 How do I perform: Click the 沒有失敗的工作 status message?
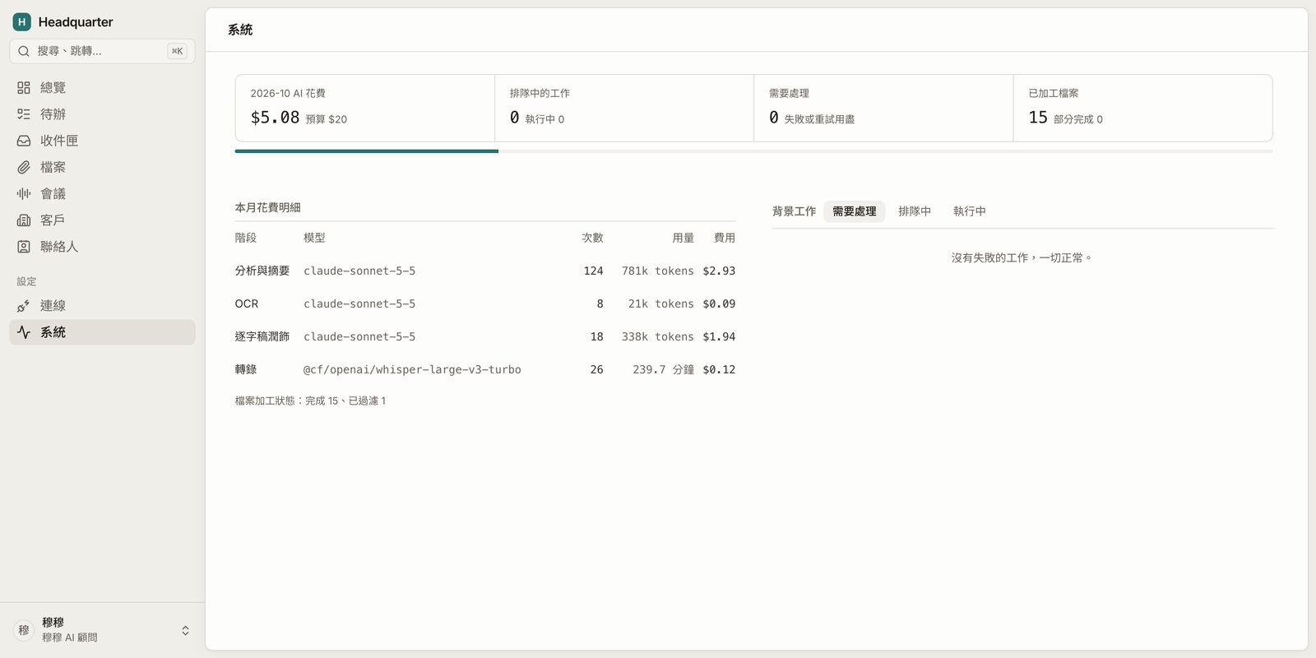[1022, 257]
